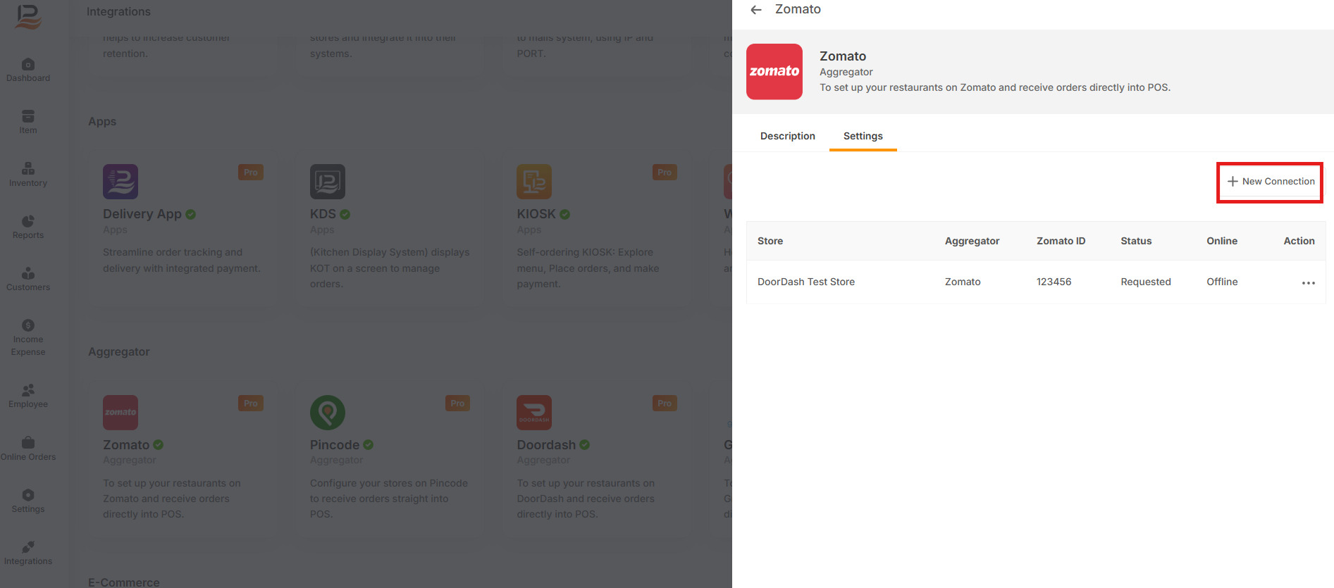Click the New Connection button
The width and height of the screenshot is (1334, 588).
1271,182
